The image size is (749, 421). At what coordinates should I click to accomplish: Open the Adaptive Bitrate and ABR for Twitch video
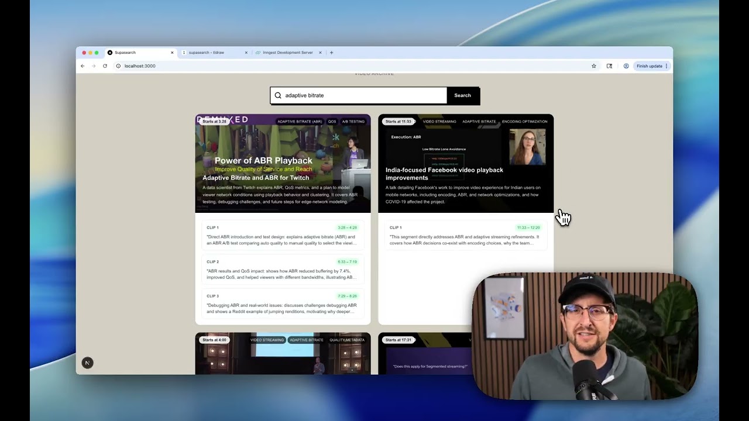283,164
